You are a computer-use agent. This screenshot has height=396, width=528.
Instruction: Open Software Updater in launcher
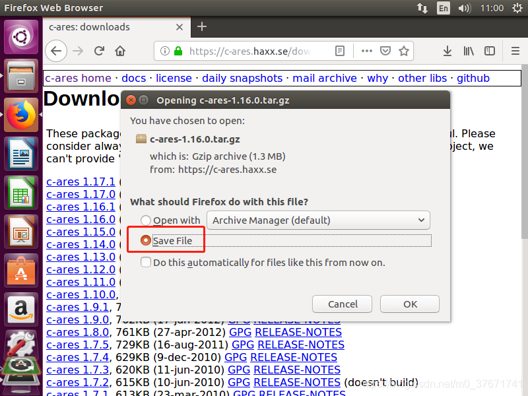click(x=21, y=366)
